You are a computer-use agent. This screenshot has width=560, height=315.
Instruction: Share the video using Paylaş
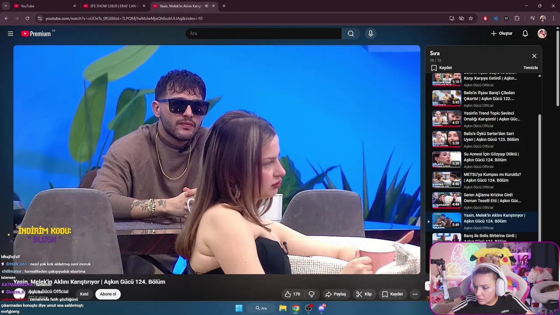336,294
